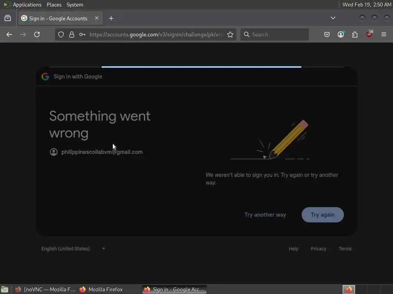Open the Extensions puzzle icon
393x294 pixels.
coord(355,34)
